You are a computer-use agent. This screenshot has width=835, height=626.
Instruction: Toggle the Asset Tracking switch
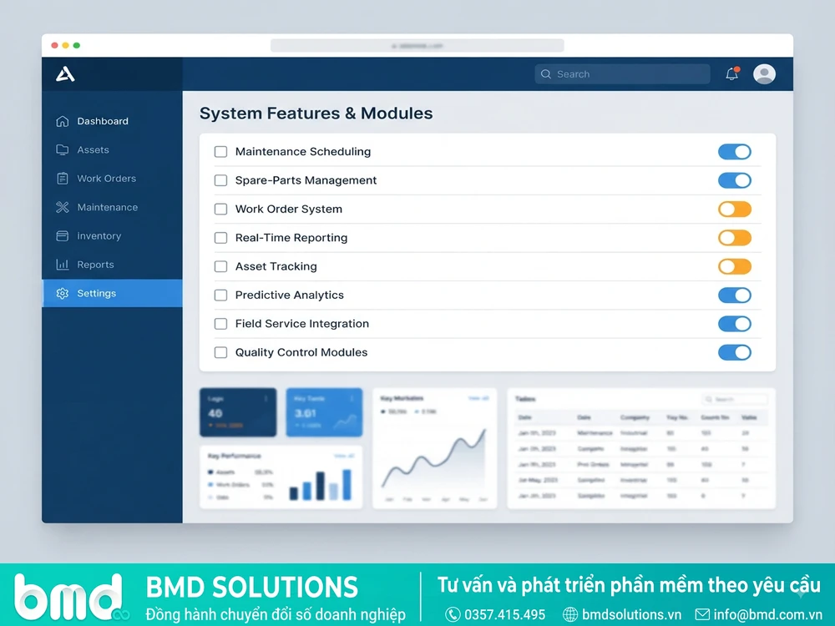pos(734,266)
